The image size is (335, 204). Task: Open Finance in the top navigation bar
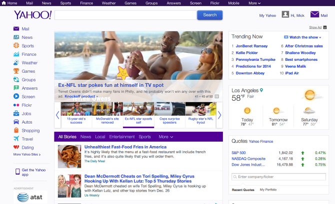click(x=86, y=3)
